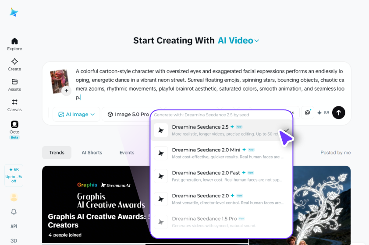Screen dimensions: 369x245
Task: Click the reference image thumbnail in prompt
Action: click(59, 81)
